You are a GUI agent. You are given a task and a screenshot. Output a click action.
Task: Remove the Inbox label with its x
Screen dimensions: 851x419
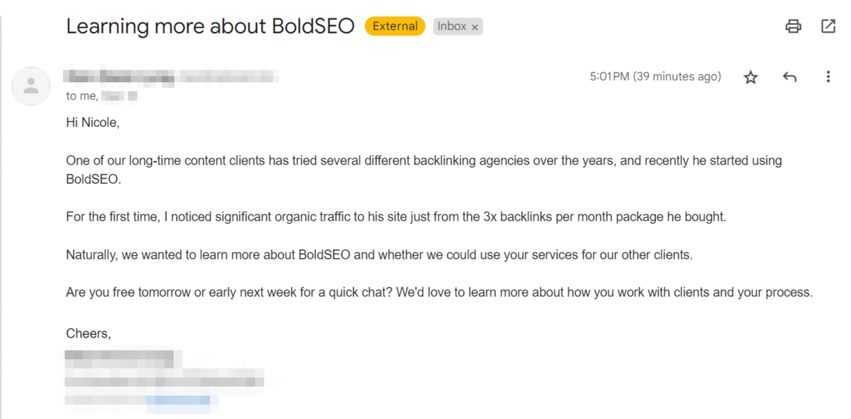click(x=475, y=27)
